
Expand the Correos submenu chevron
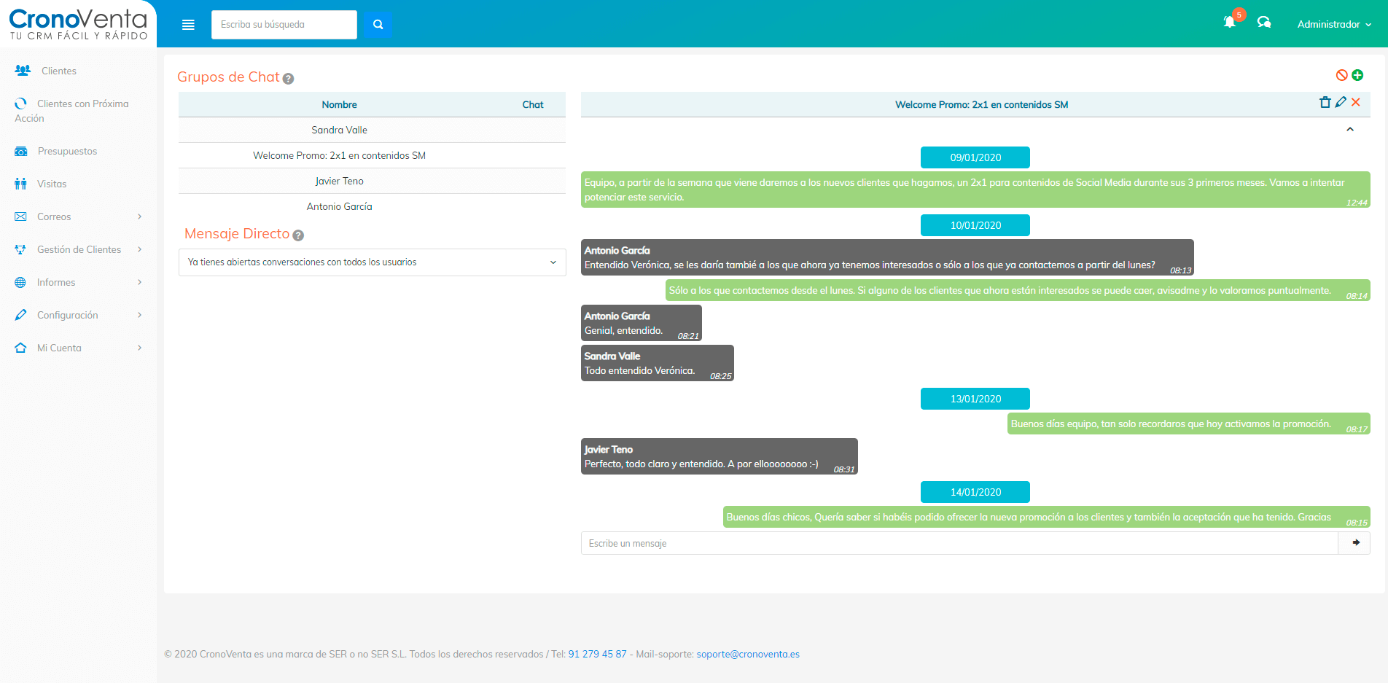(139, 216)
